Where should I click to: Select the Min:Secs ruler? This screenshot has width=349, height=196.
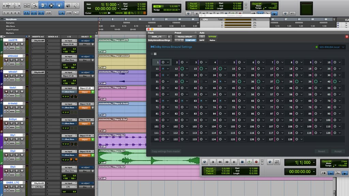[x=11, y=26]
